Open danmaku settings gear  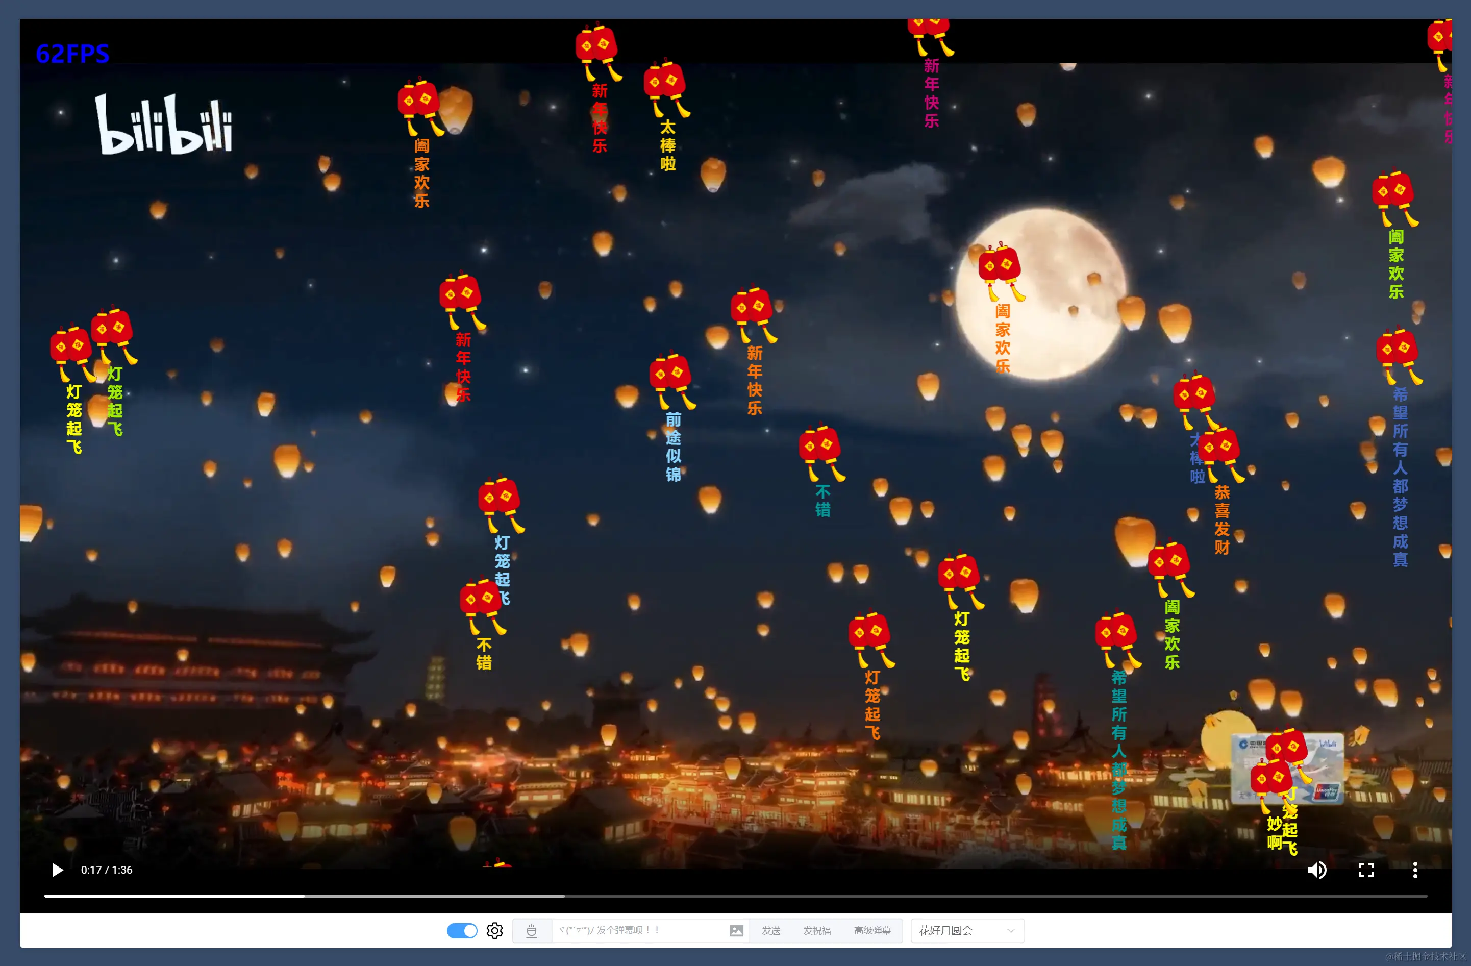494,930
